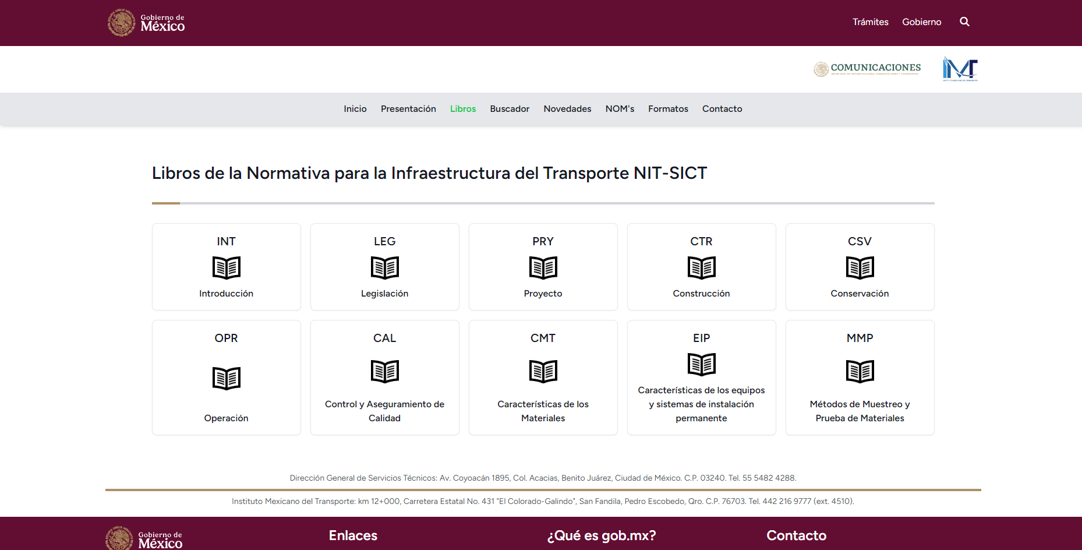The width and height of the screenshot is (1082, 550).
Task: Open the CAL quality control book icon
Action: 384,371
